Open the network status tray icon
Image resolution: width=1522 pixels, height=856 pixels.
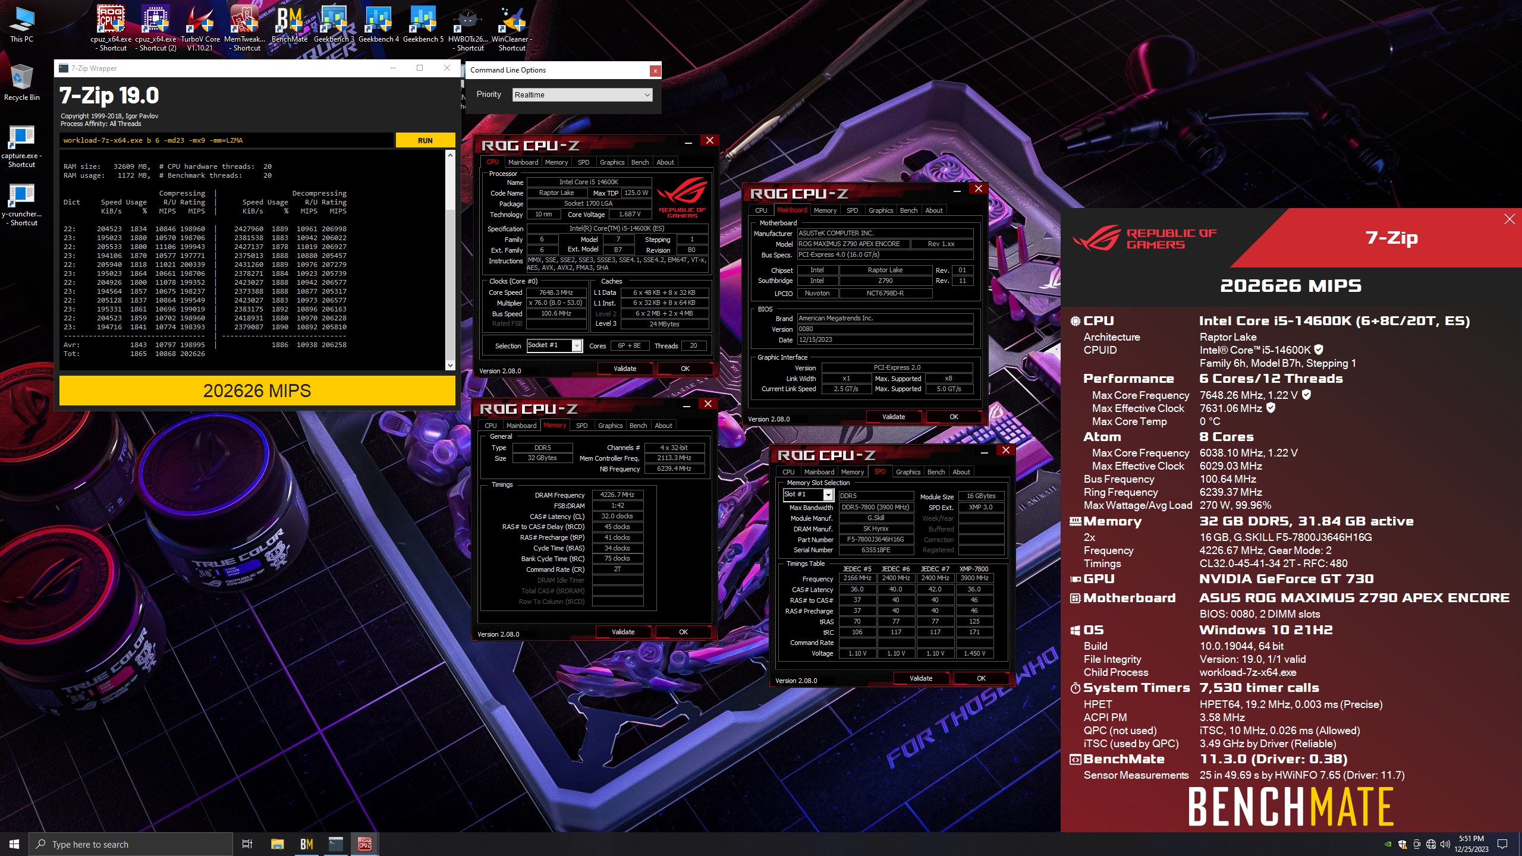point(1431,844)
